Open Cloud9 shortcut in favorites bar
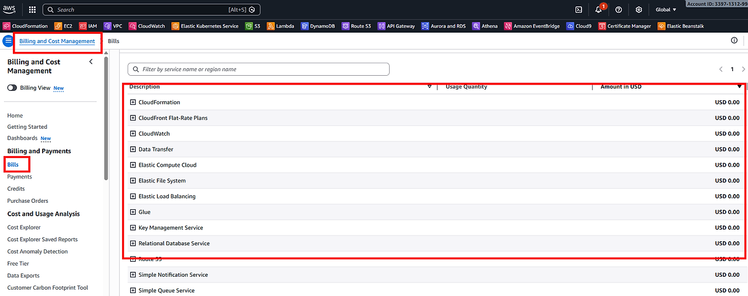 [579, 26]
